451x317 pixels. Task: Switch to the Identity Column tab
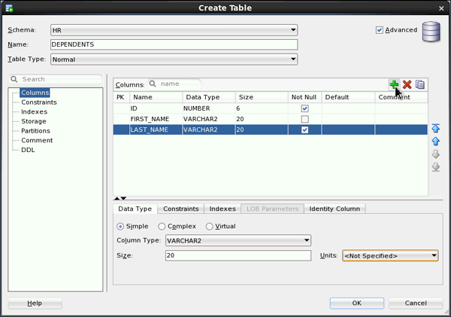[335, 209]
